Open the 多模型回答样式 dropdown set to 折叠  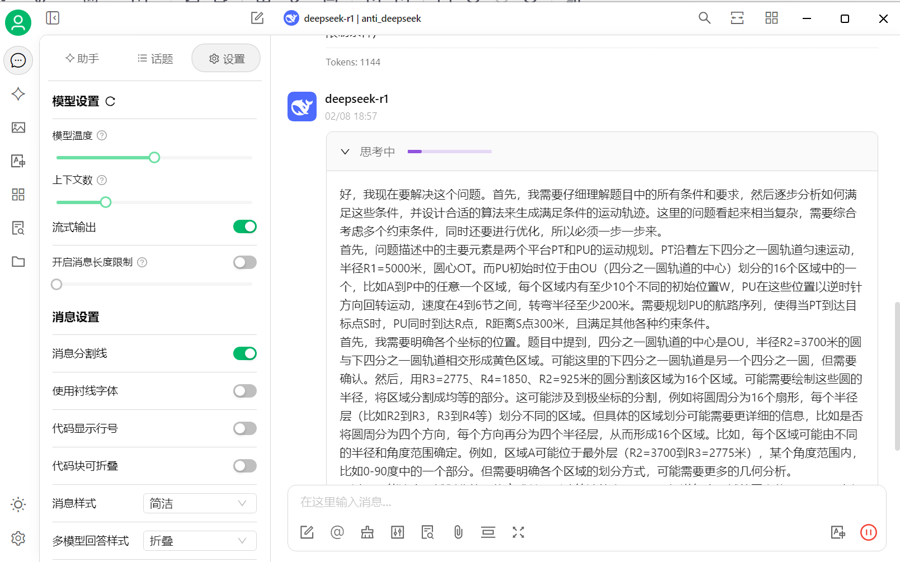click(x=200, y=541)
